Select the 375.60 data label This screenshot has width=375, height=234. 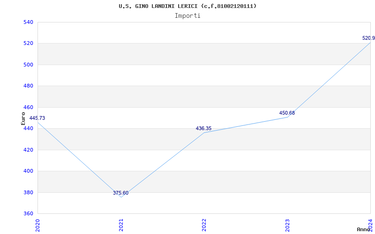point(121,193)
